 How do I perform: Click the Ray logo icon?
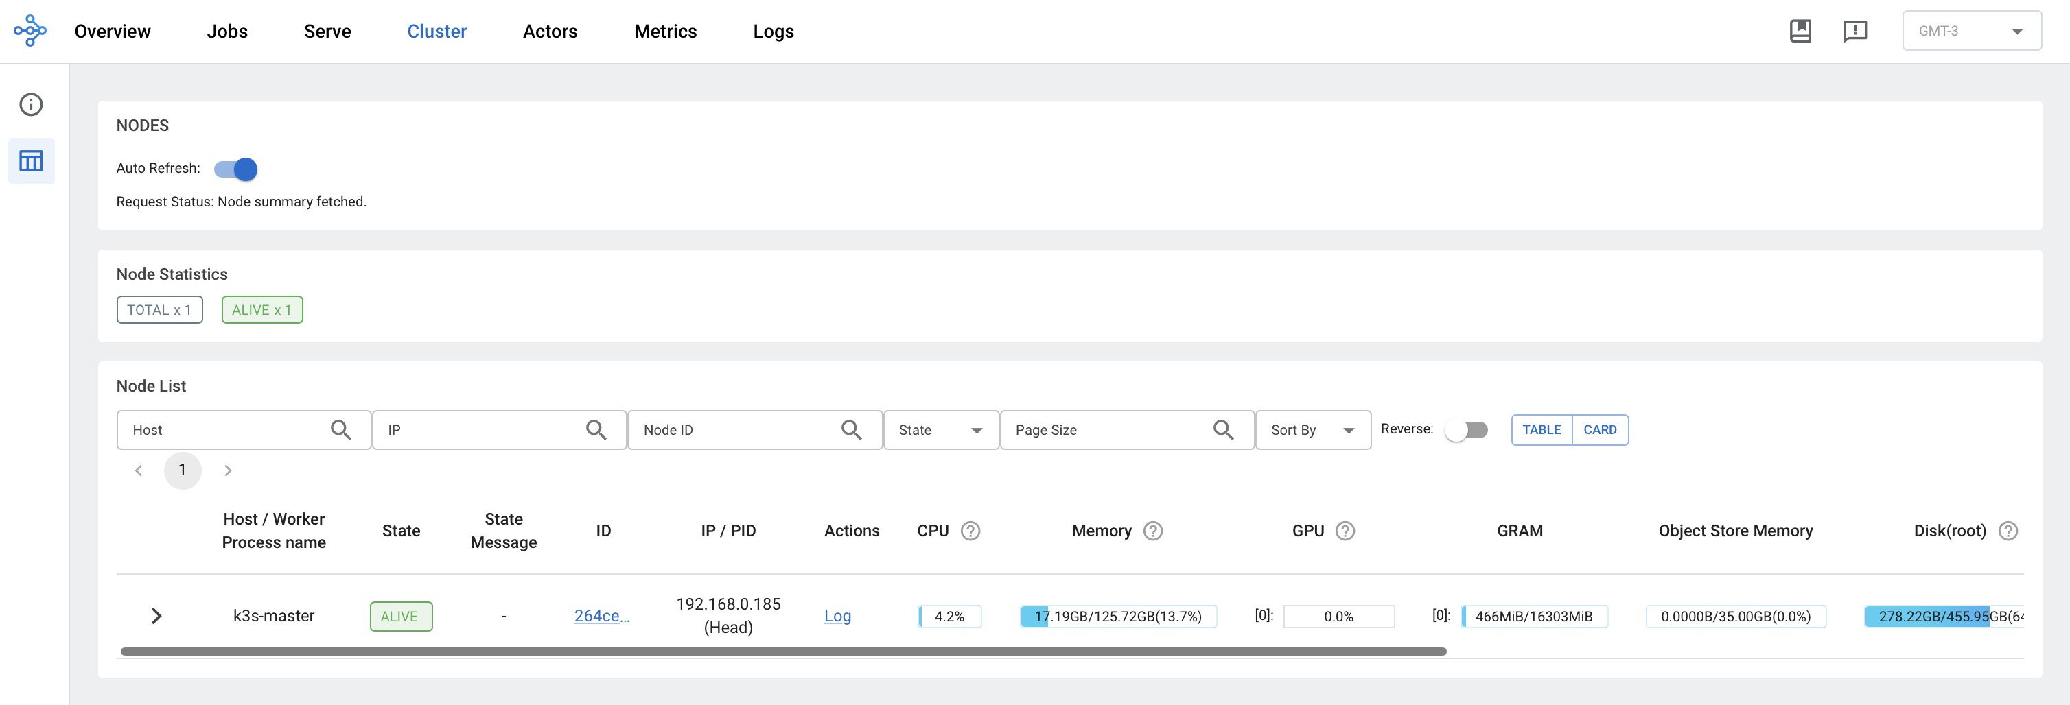click(30, 30)
